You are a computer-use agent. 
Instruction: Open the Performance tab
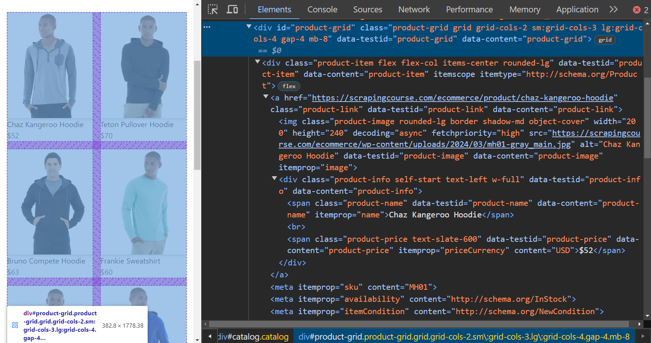coord(469,9)
